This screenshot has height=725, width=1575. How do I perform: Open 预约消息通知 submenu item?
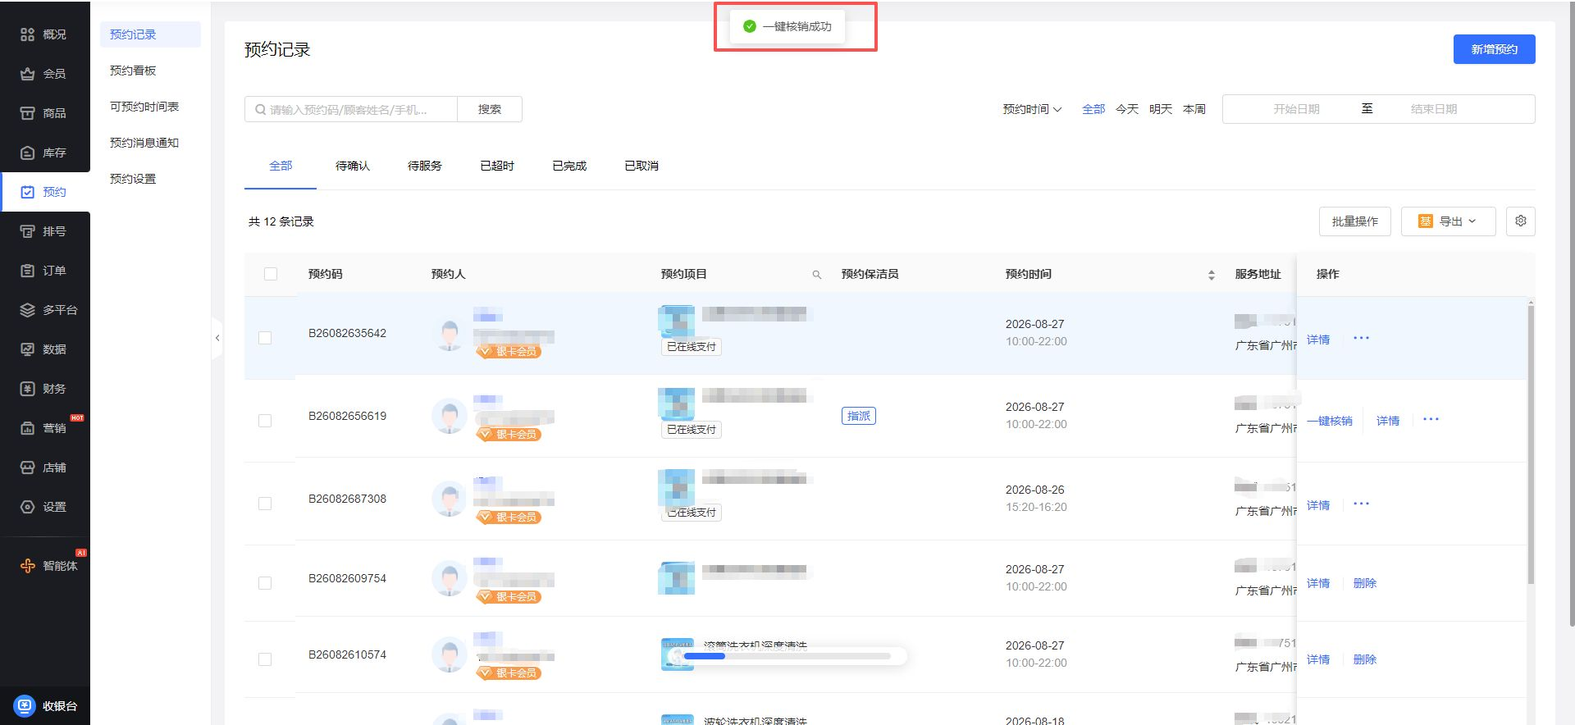click(150, 143)
